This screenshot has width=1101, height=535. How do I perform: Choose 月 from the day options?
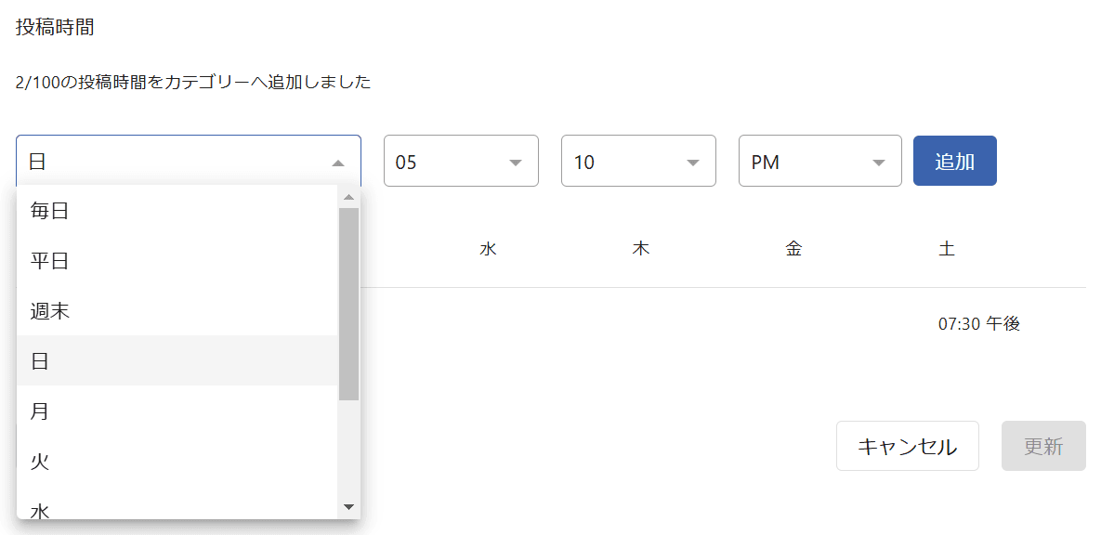(177, 410)
